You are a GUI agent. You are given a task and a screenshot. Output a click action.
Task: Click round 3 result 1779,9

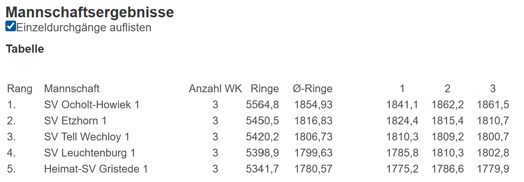(x=493, y=169)
